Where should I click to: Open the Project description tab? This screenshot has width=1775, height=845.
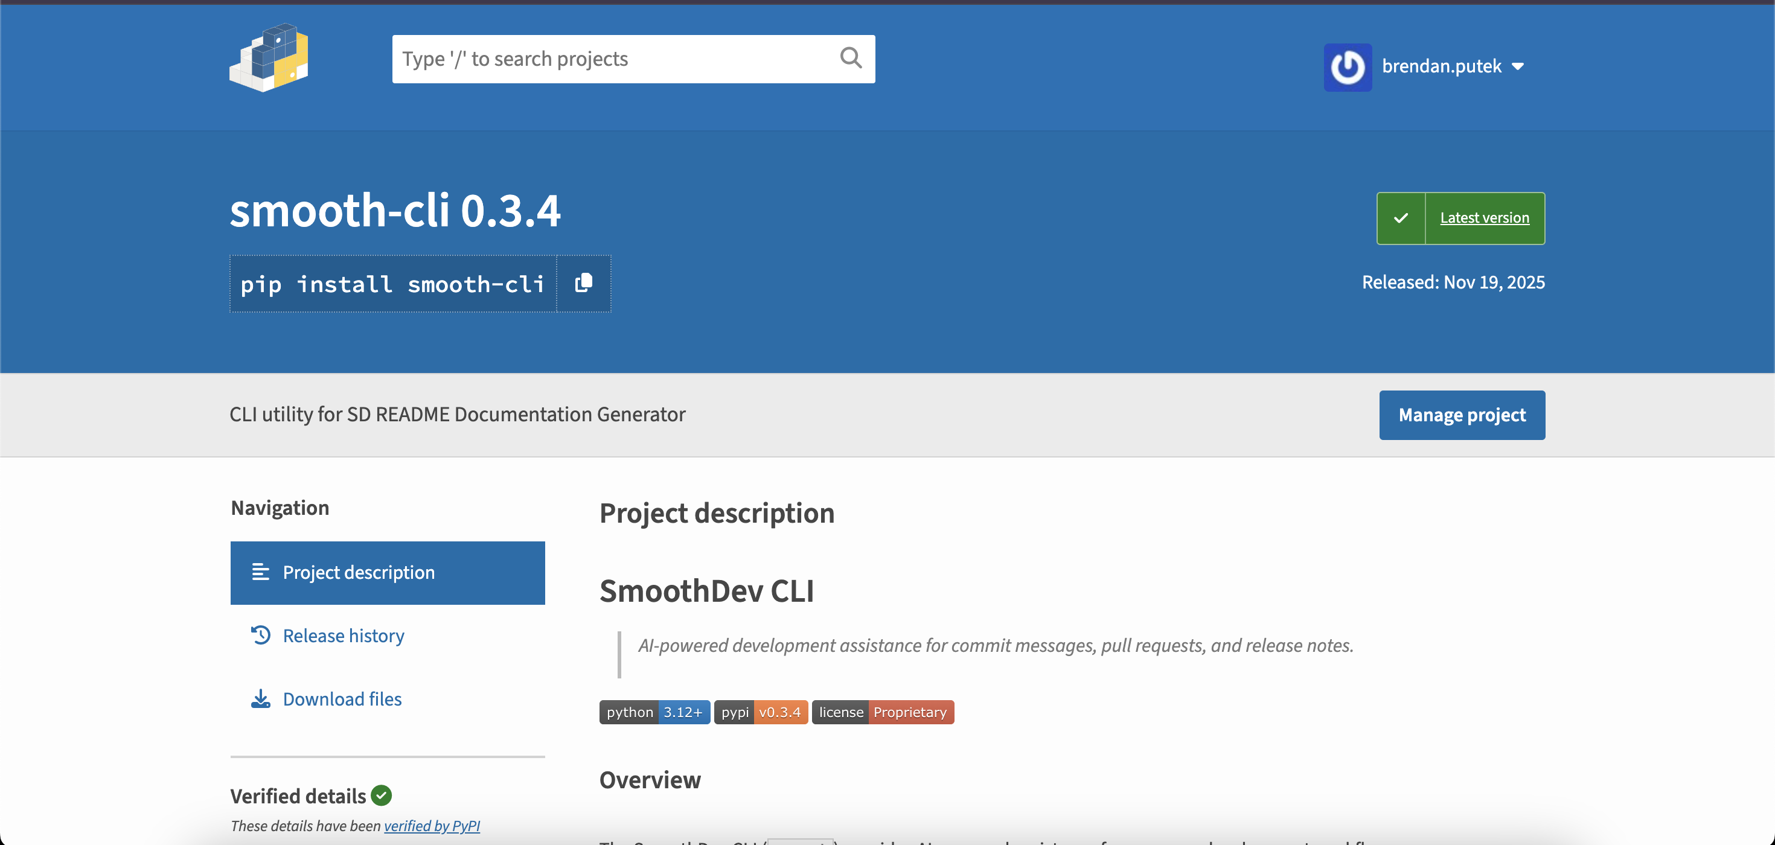(x=358, y=572)
